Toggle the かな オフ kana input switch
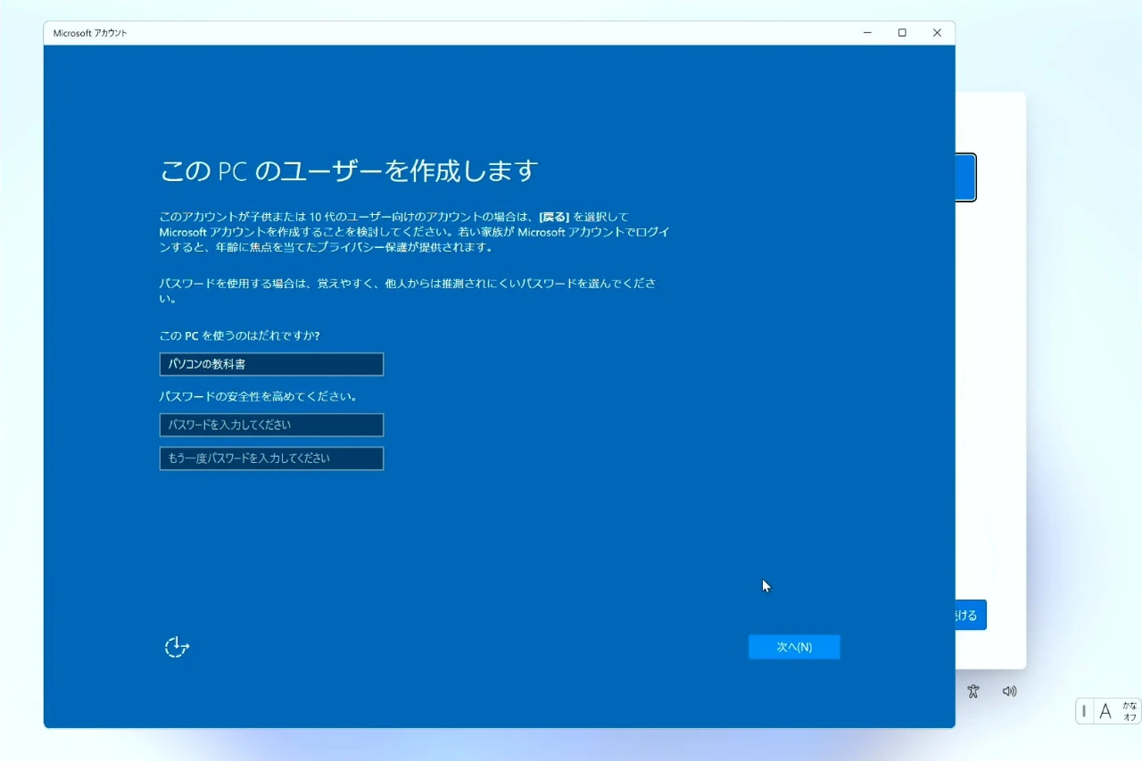Image resolution: width=1142 pixels, height=761 pixels. click(x=1130, y=711)
